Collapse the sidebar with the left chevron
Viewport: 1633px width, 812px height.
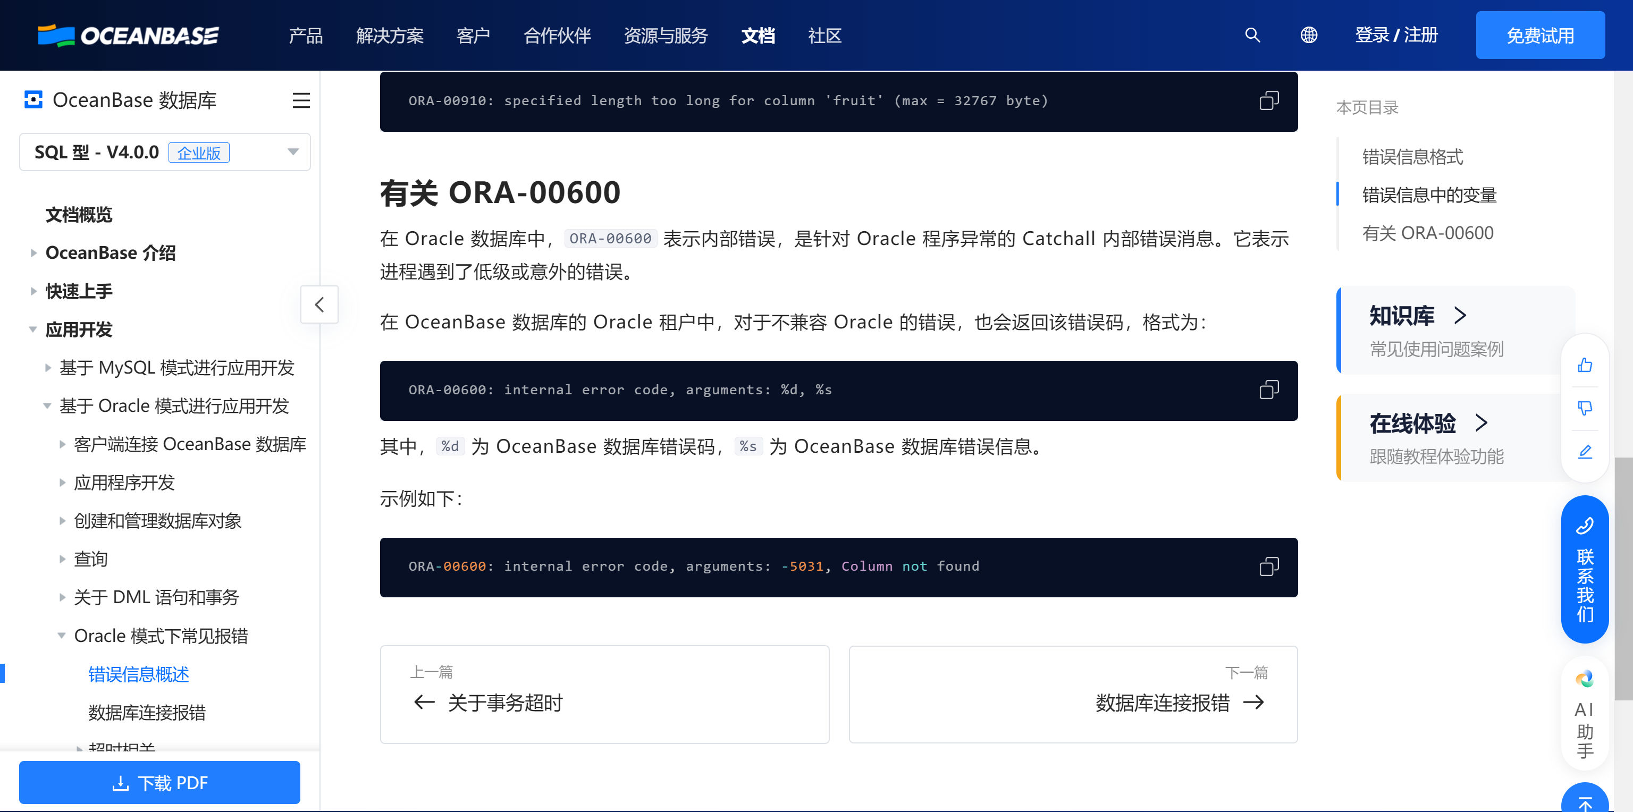click(x=319, y=304)
